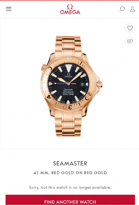Click the Omega emblem on the dial

tap(68, 75)
